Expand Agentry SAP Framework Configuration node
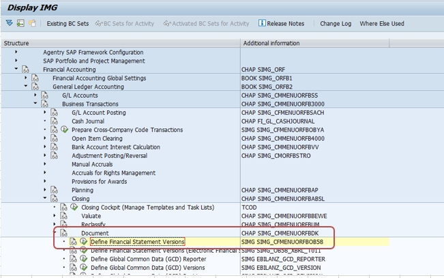Image resolution: width=444 pixels, height=278 pixels. (x=16, y=52)
